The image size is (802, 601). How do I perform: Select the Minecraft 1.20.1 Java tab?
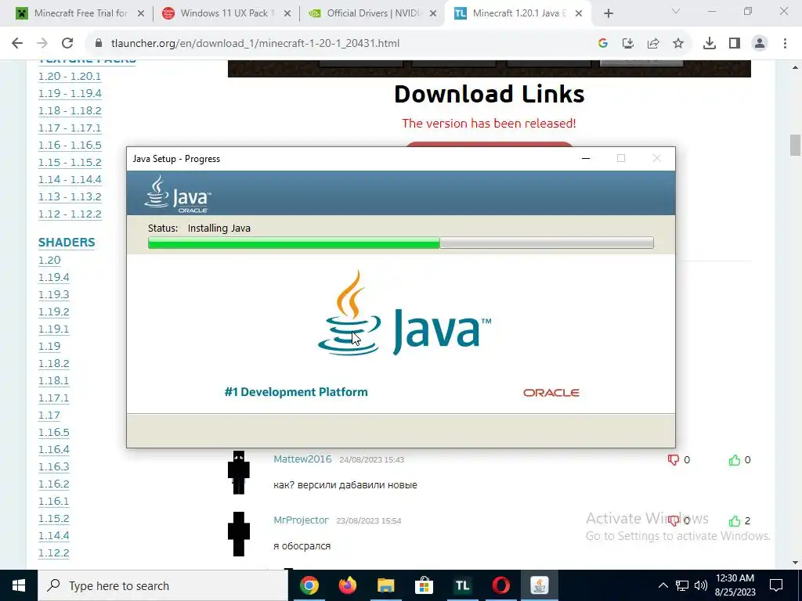coord(517,13)
